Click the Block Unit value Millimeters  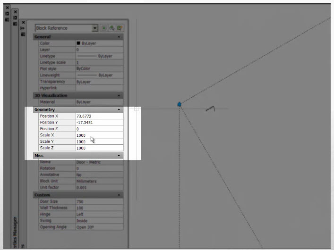tap(100, 181)
